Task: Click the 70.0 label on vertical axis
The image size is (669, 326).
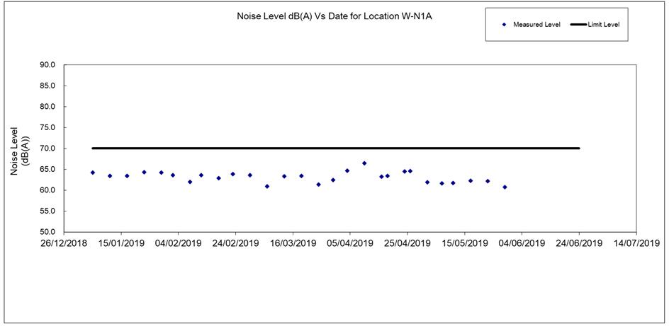Action: click(x=48, y=149)
